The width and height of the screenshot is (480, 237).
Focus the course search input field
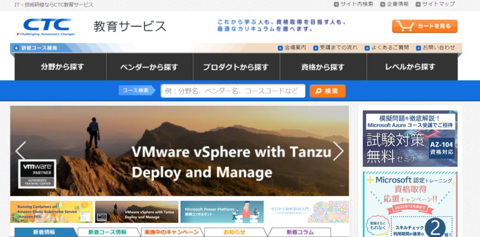(233, 91)
